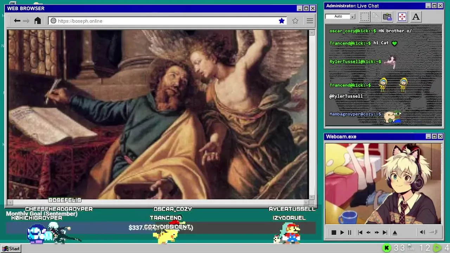Open the browser home page icon
This screenshot has height=253, width=450.
[x=38, y=21]
